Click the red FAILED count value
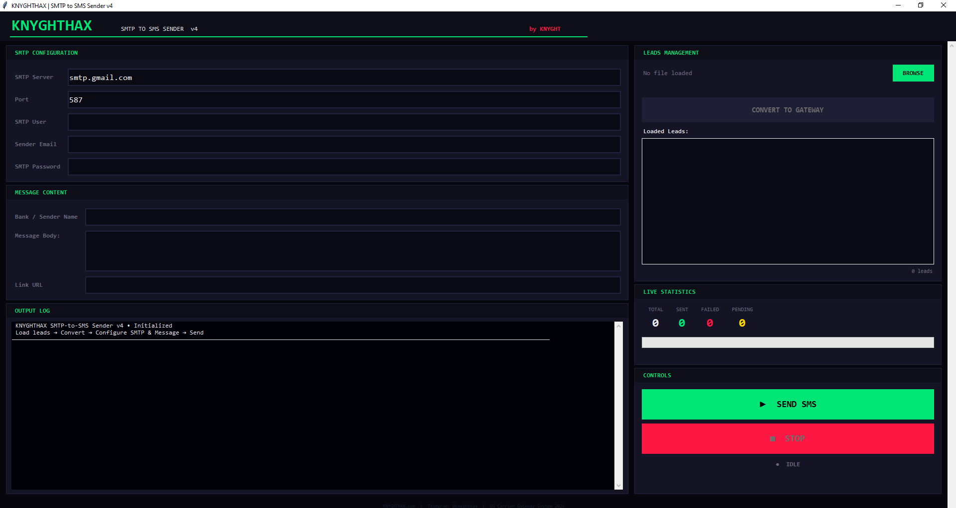Screen dimensions: 956x508 pos(710,323)
